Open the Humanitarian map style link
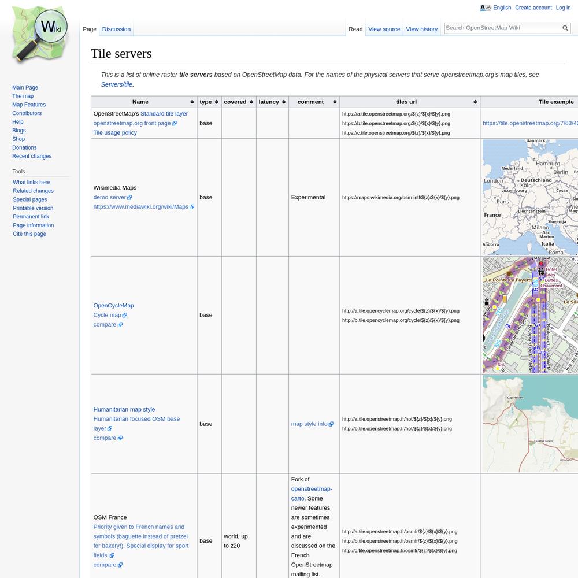The width and height of the screenshot is (578, 578). coord(124,410)
